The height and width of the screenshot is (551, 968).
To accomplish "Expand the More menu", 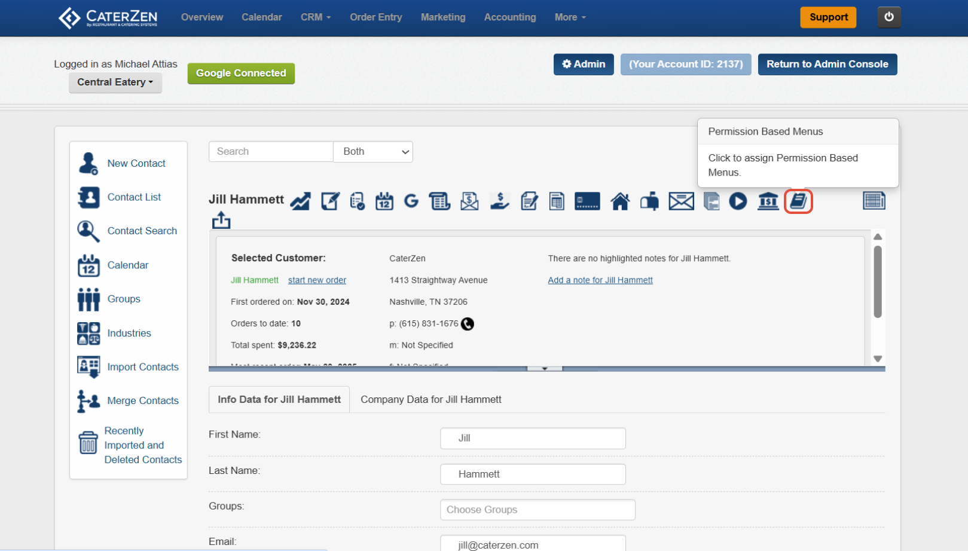I will pyautogui.click(x=570, y=17).
